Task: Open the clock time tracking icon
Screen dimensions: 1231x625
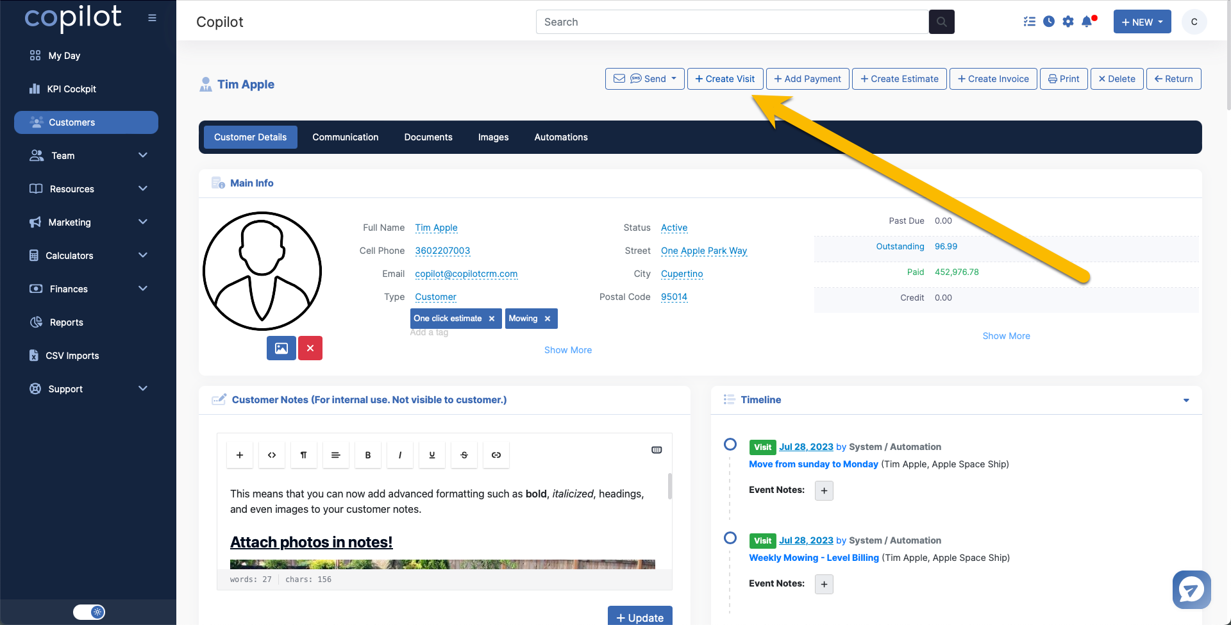Action: pos(1049,22)
